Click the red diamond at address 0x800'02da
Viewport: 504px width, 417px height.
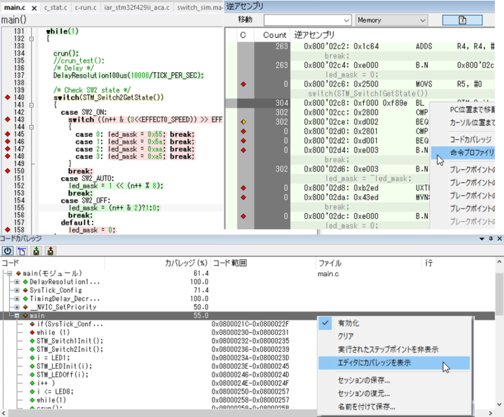coord(243,197)
